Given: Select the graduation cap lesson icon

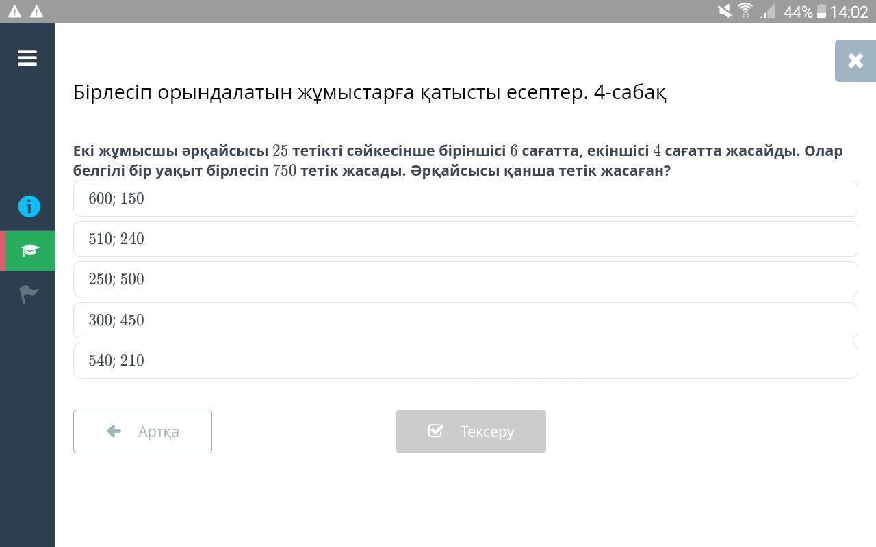Looking at the screenshot, I should tap(29, 251).
